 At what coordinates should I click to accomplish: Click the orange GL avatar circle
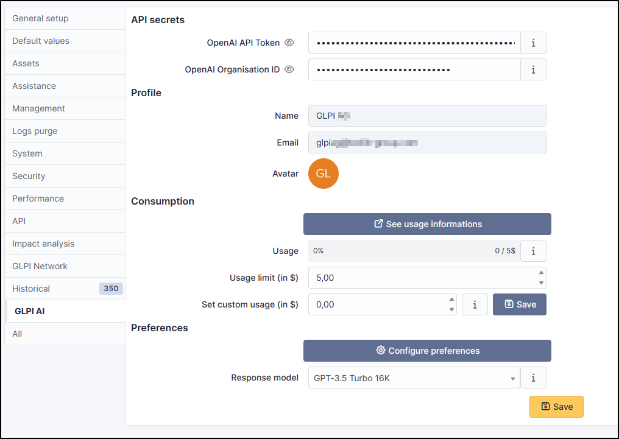pos(323,174)
